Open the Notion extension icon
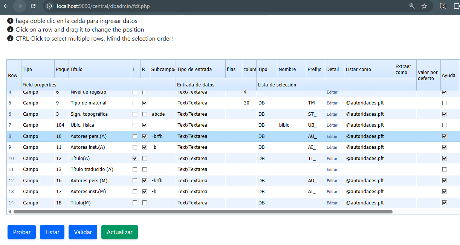The image size is (460, 245). pyautogui.click(x=444, y=6)
